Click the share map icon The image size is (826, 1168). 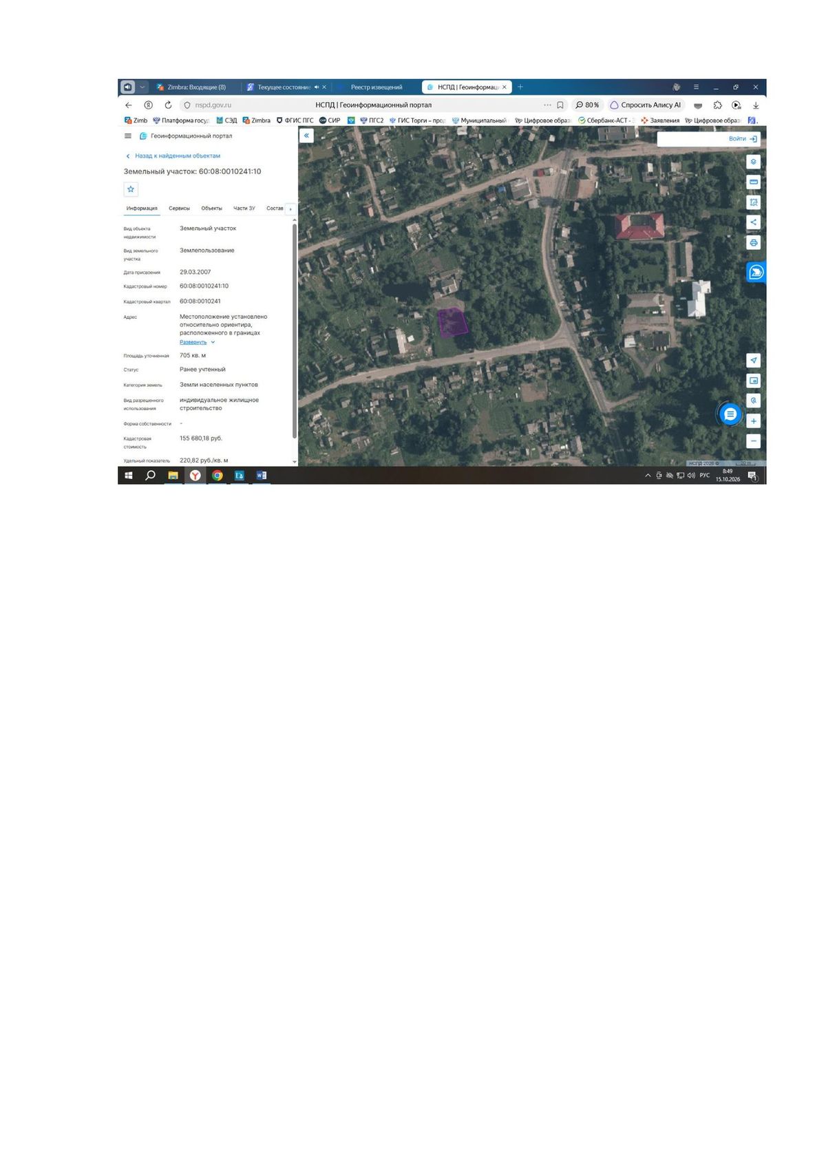[x=753, y=222]
